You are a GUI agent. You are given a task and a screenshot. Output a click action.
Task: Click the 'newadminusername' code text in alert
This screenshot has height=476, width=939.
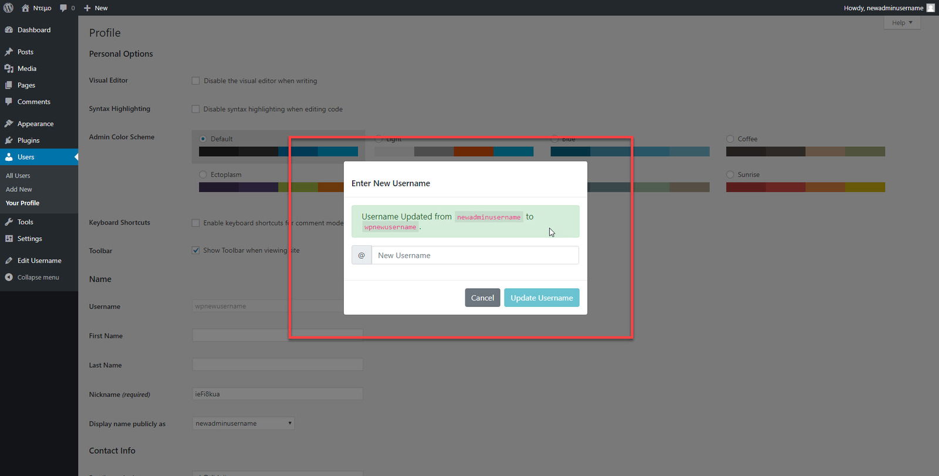[489, 217]
